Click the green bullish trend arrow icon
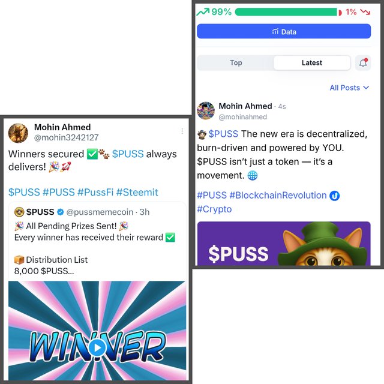 click(x=203, y=11)
